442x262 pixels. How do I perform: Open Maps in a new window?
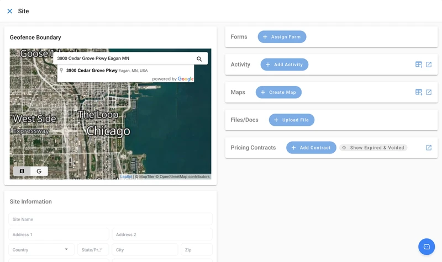[x=429, y=92]
